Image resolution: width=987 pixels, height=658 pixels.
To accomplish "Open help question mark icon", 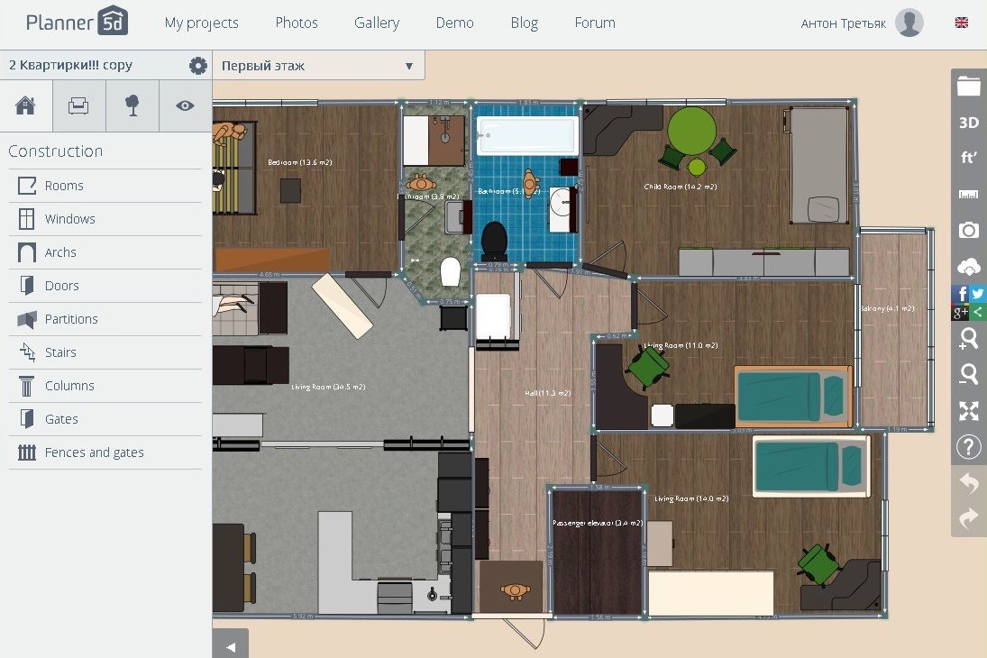I will (x=968, y=446).
